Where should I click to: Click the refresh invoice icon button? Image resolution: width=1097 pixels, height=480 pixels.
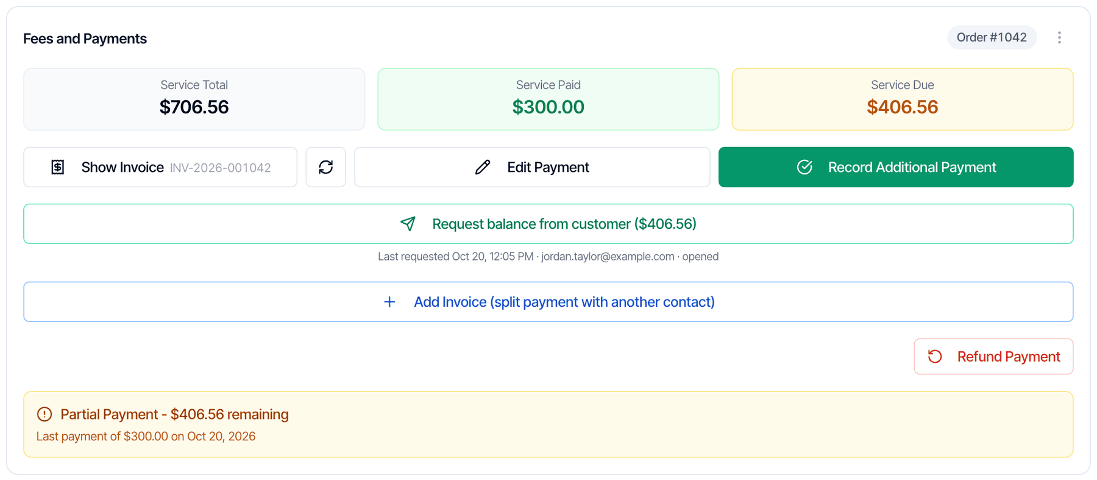[x=325, y=167]
